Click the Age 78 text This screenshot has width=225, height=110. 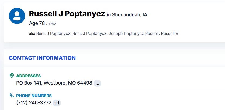[x=37, y=23]
